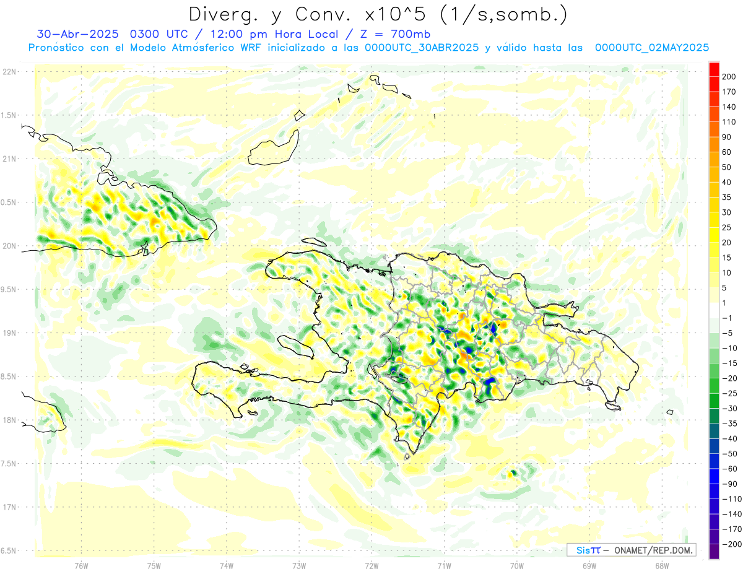The image size is (743, 574).
Task: Click the 'SisTT - ONAMET/REP.DOM.' credit box
Action: pyautogui.click(x=632, y=550)
